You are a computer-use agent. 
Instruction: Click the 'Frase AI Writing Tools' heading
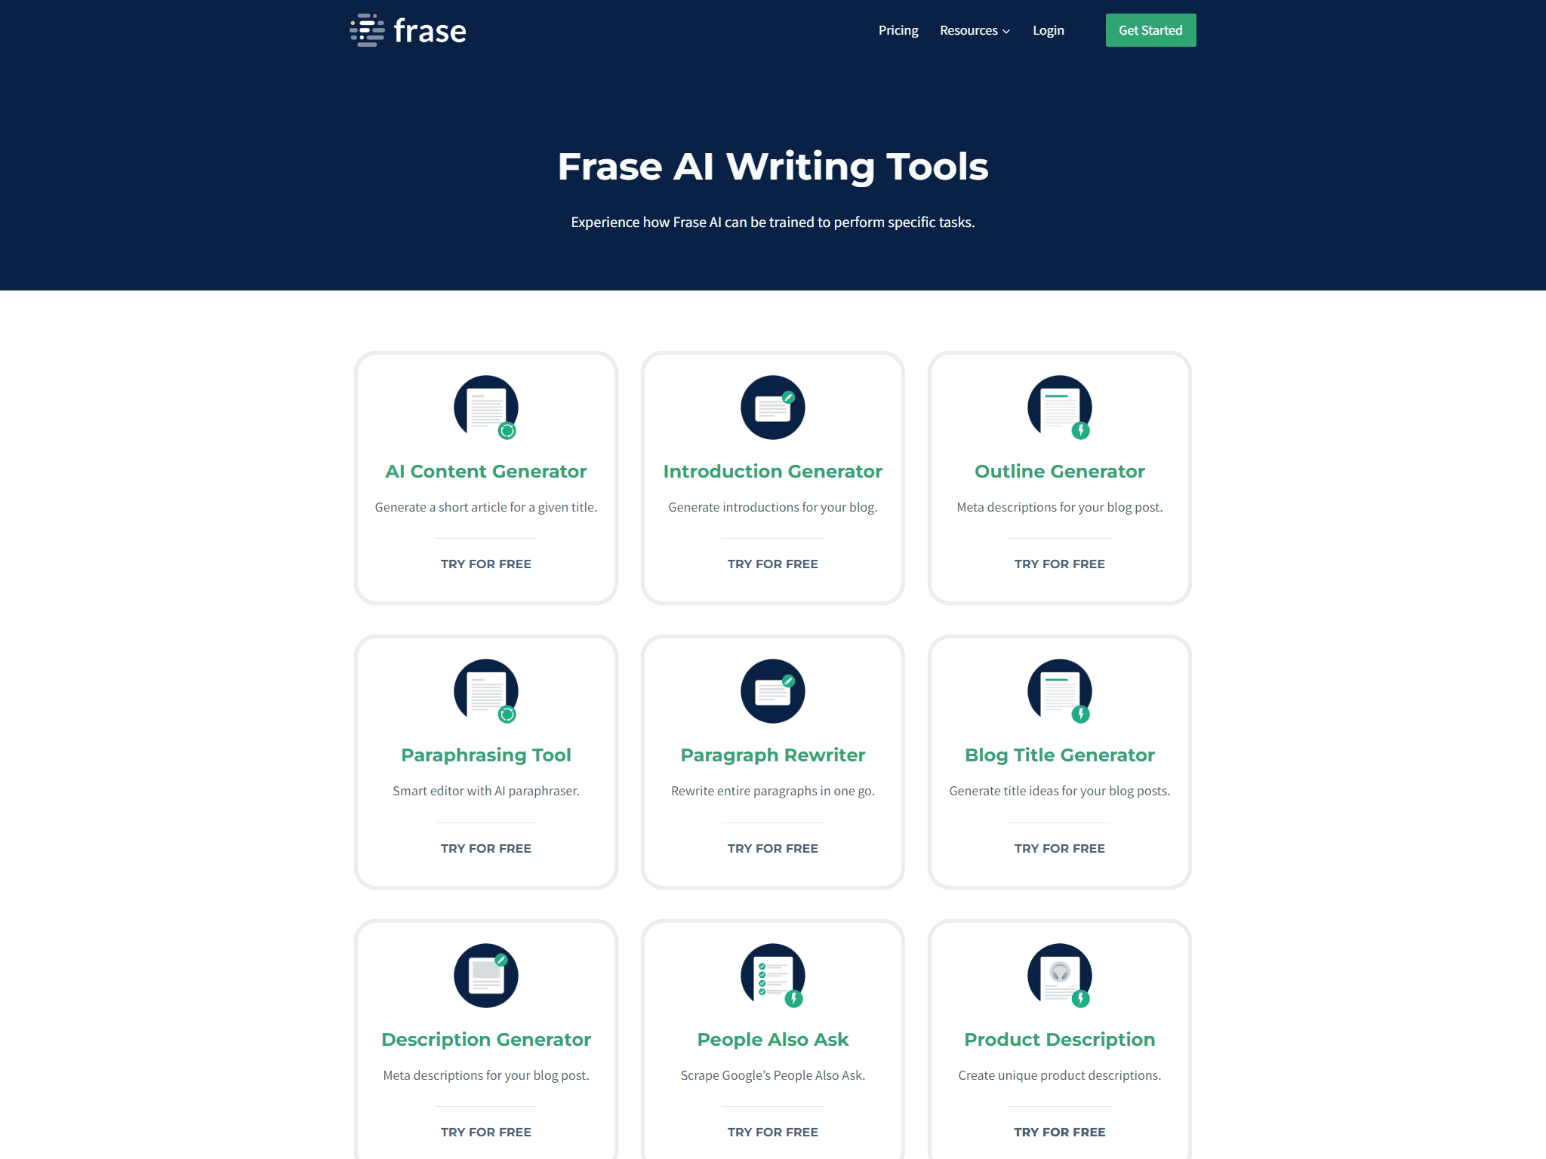[x=773, y=168]
